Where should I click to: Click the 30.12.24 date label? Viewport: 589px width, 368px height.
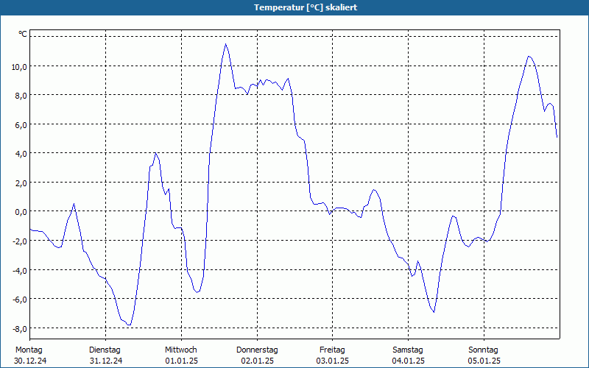(x=30, y=361)
